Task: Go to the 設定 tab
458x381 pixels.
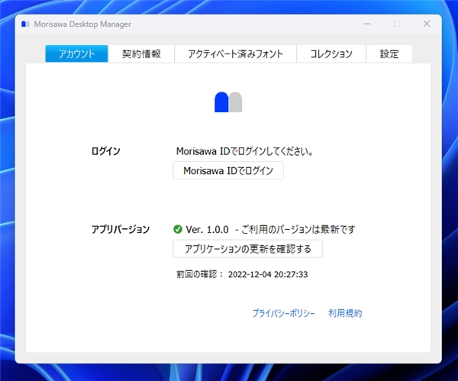Action: (389, 53)
